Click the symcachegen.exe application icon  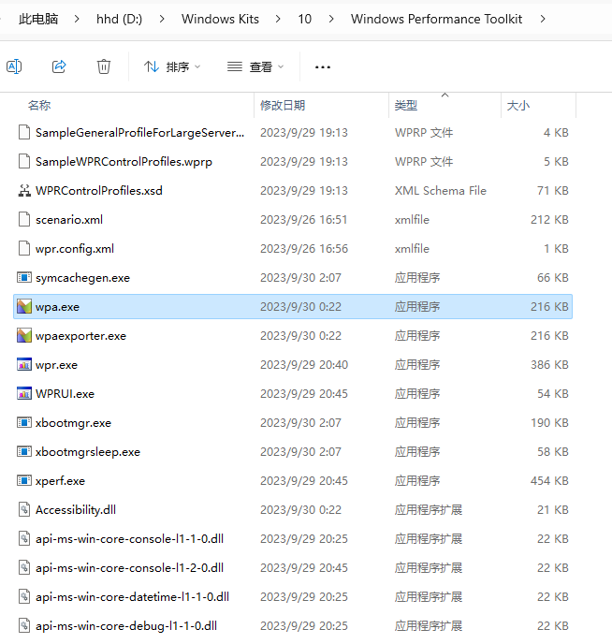coord(24,278)
